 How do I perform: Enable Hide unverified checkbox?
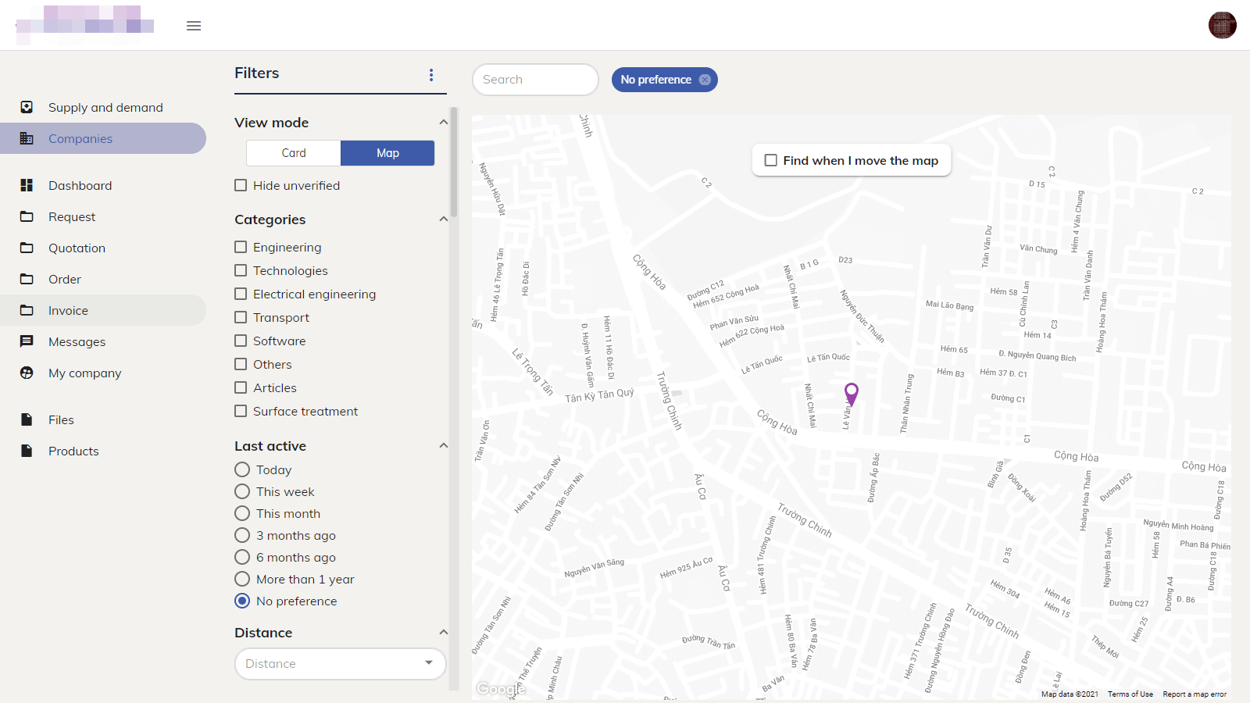(241, 185)
